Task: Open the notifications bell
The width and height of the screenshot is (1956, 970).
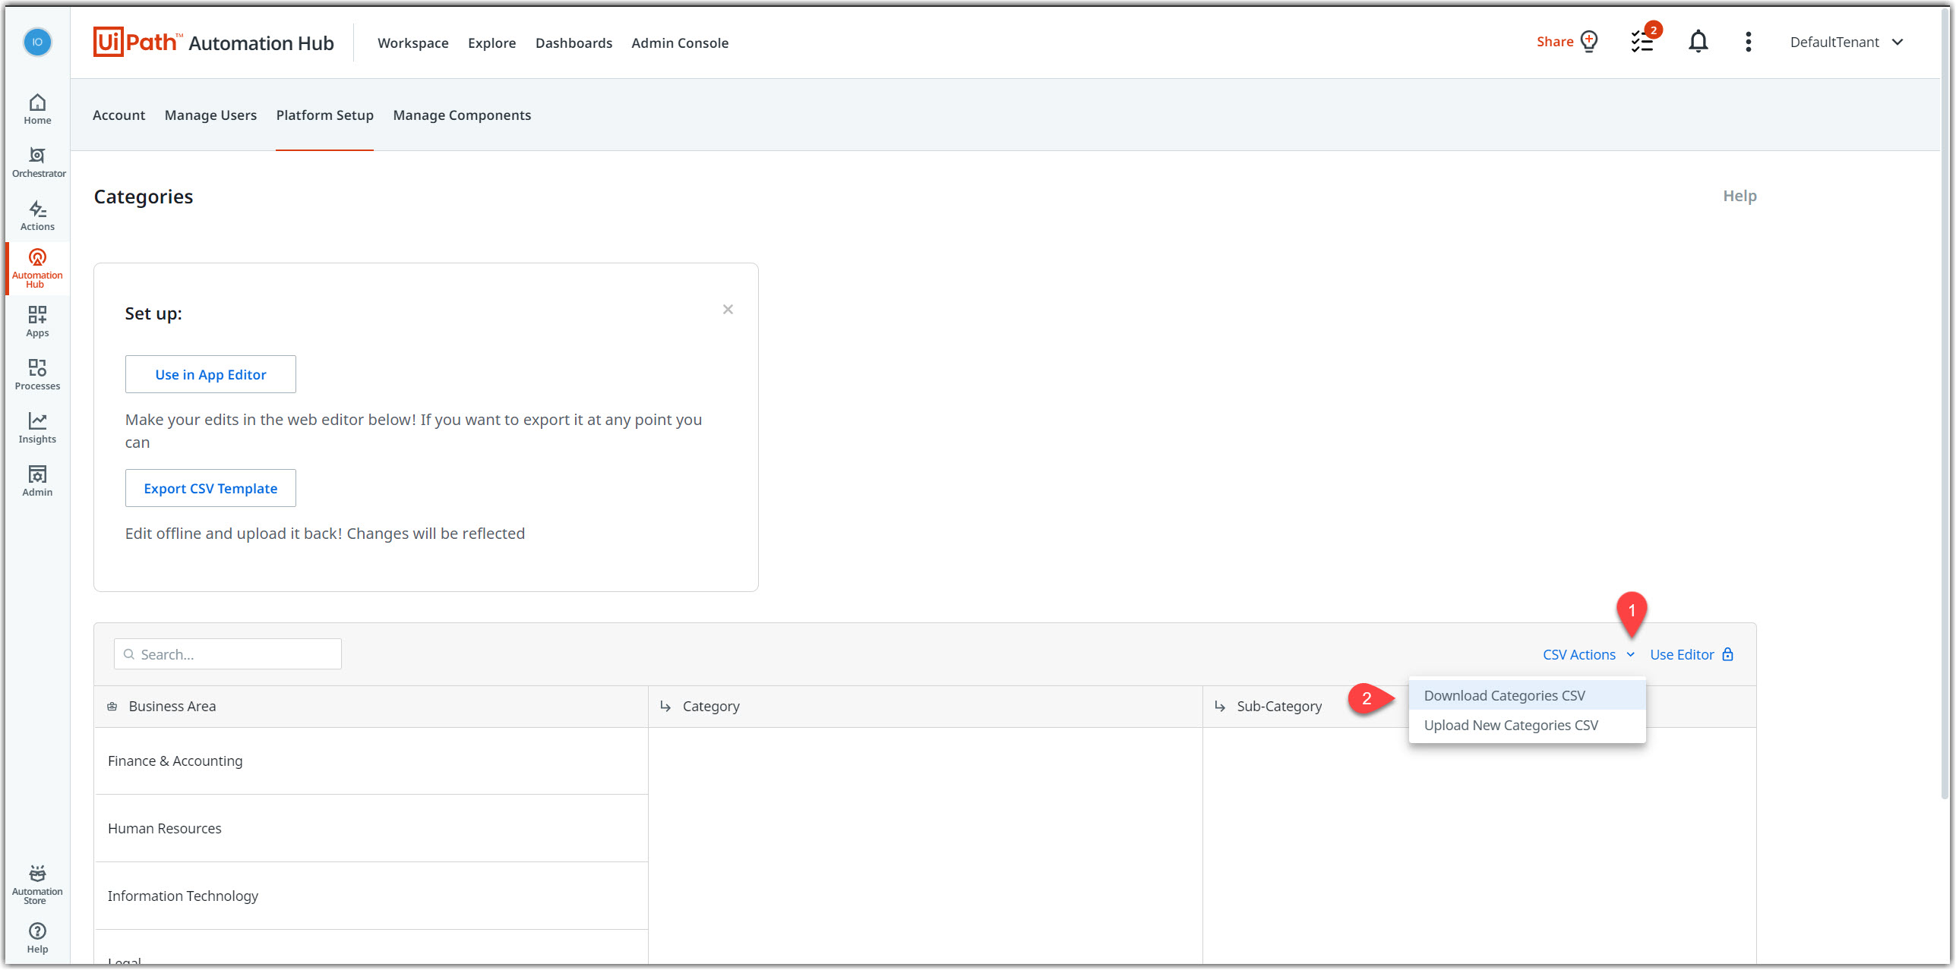Action: click(1698, 42)
